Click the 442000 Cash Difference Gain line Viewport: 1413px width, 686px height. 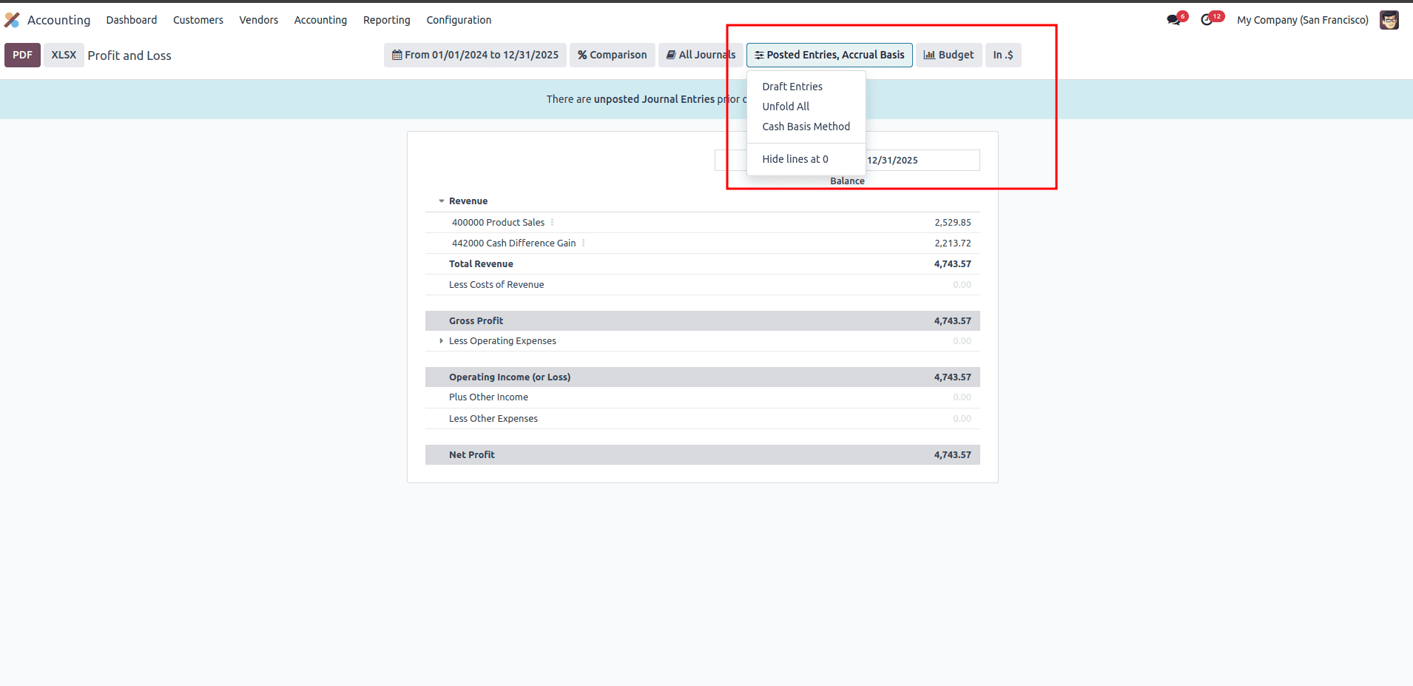(x=513, y=243)
